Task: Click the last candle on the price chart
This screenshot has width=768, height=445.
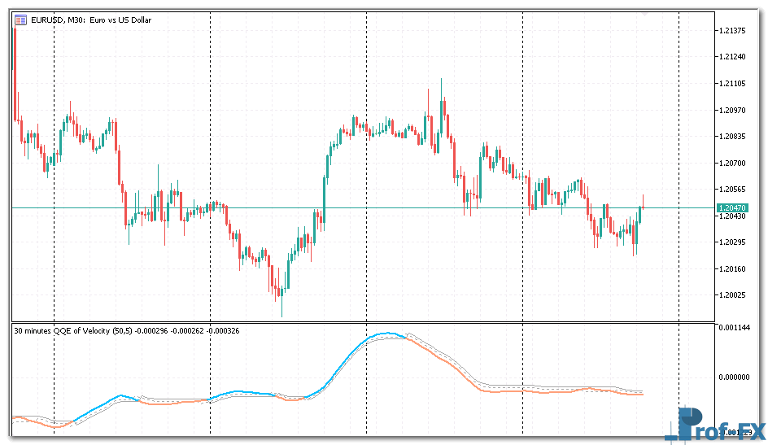Action: coord(643,208)
